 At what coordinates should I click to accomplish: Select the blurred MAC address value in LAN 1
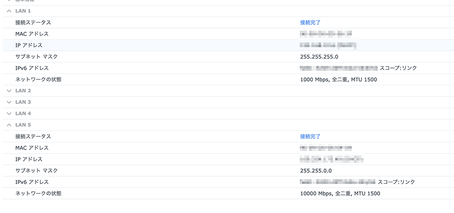pos(326,34)
